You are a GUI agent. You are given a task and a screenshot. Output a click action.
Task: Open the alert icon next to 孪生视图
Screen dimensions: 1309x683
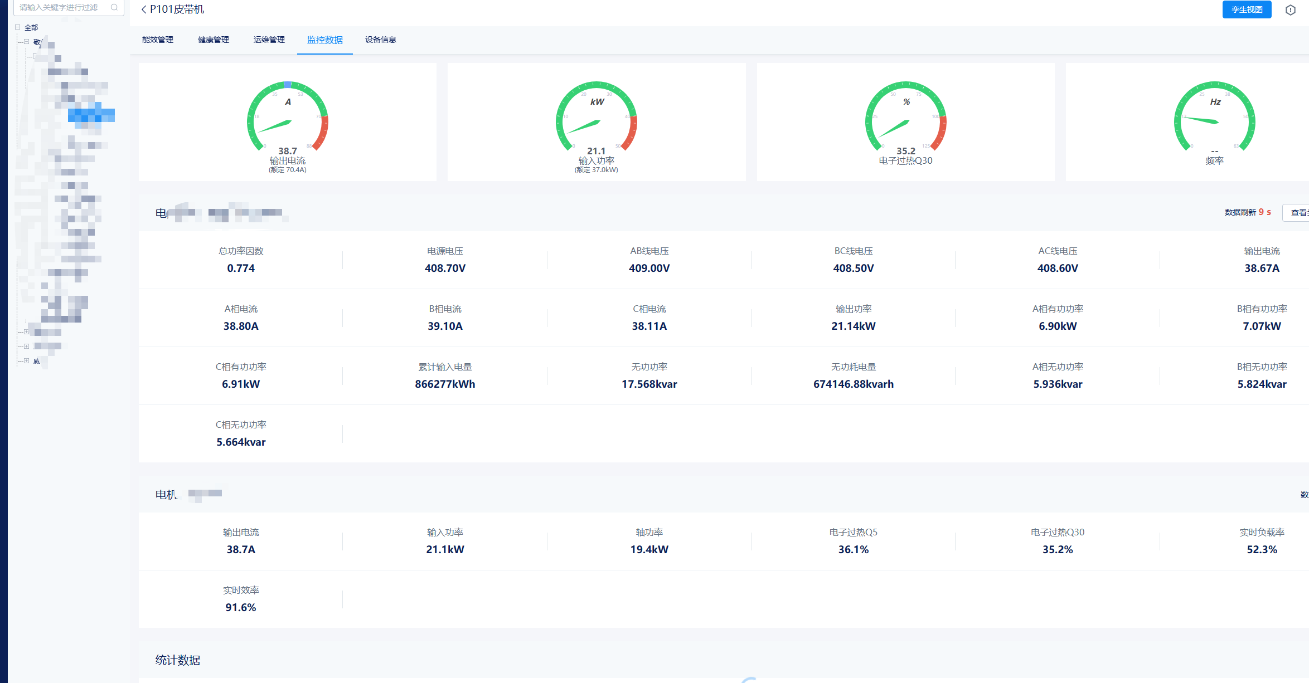click(1290, 10)
